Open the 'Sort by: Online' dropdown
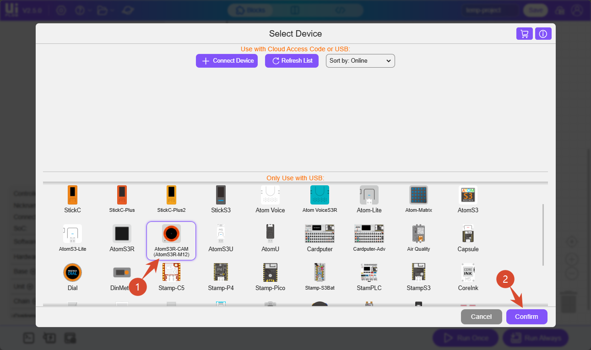The height and width of the screenshot is (350, 591). [x=360, y=61]
